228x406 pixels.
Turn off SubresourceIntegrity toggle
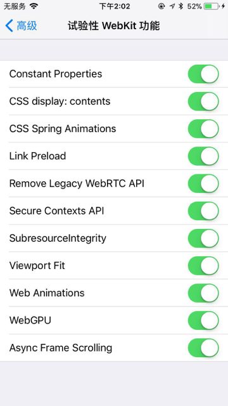point(203,239)
